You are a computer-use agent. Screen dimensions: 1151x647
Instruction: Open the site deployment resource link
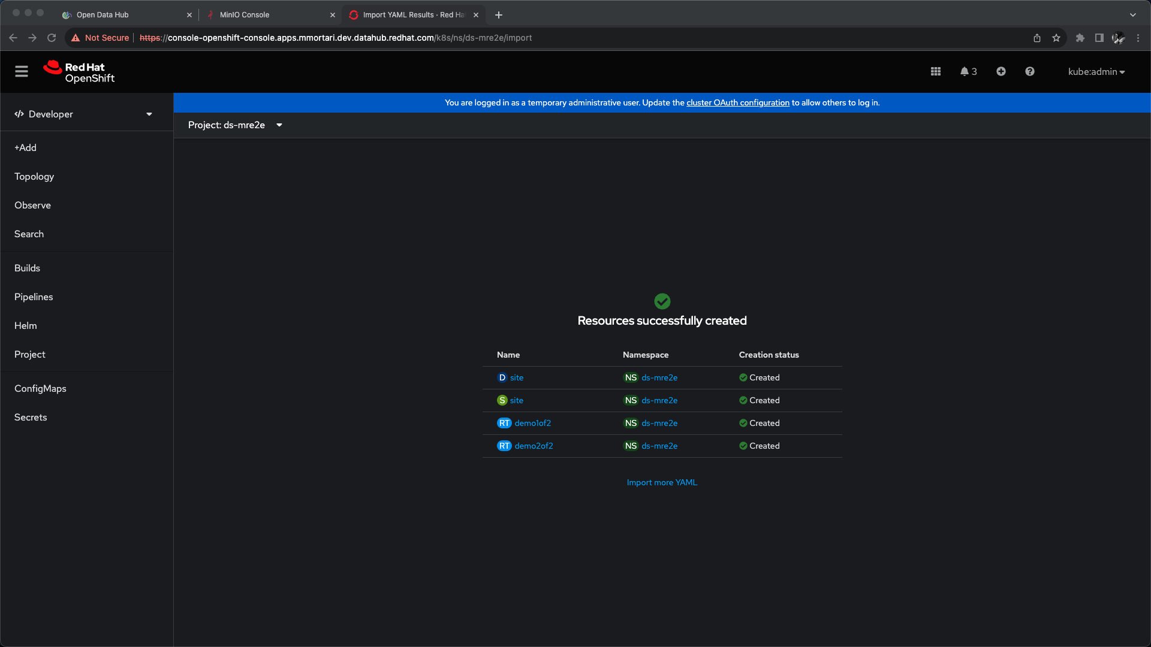click(x=516, y=377)
